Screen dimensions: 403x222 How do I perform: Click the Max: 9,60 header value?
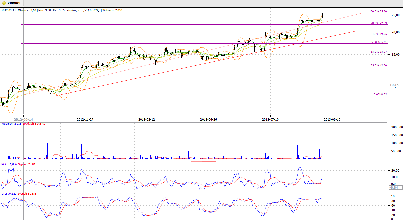click(x=44, y=10)
